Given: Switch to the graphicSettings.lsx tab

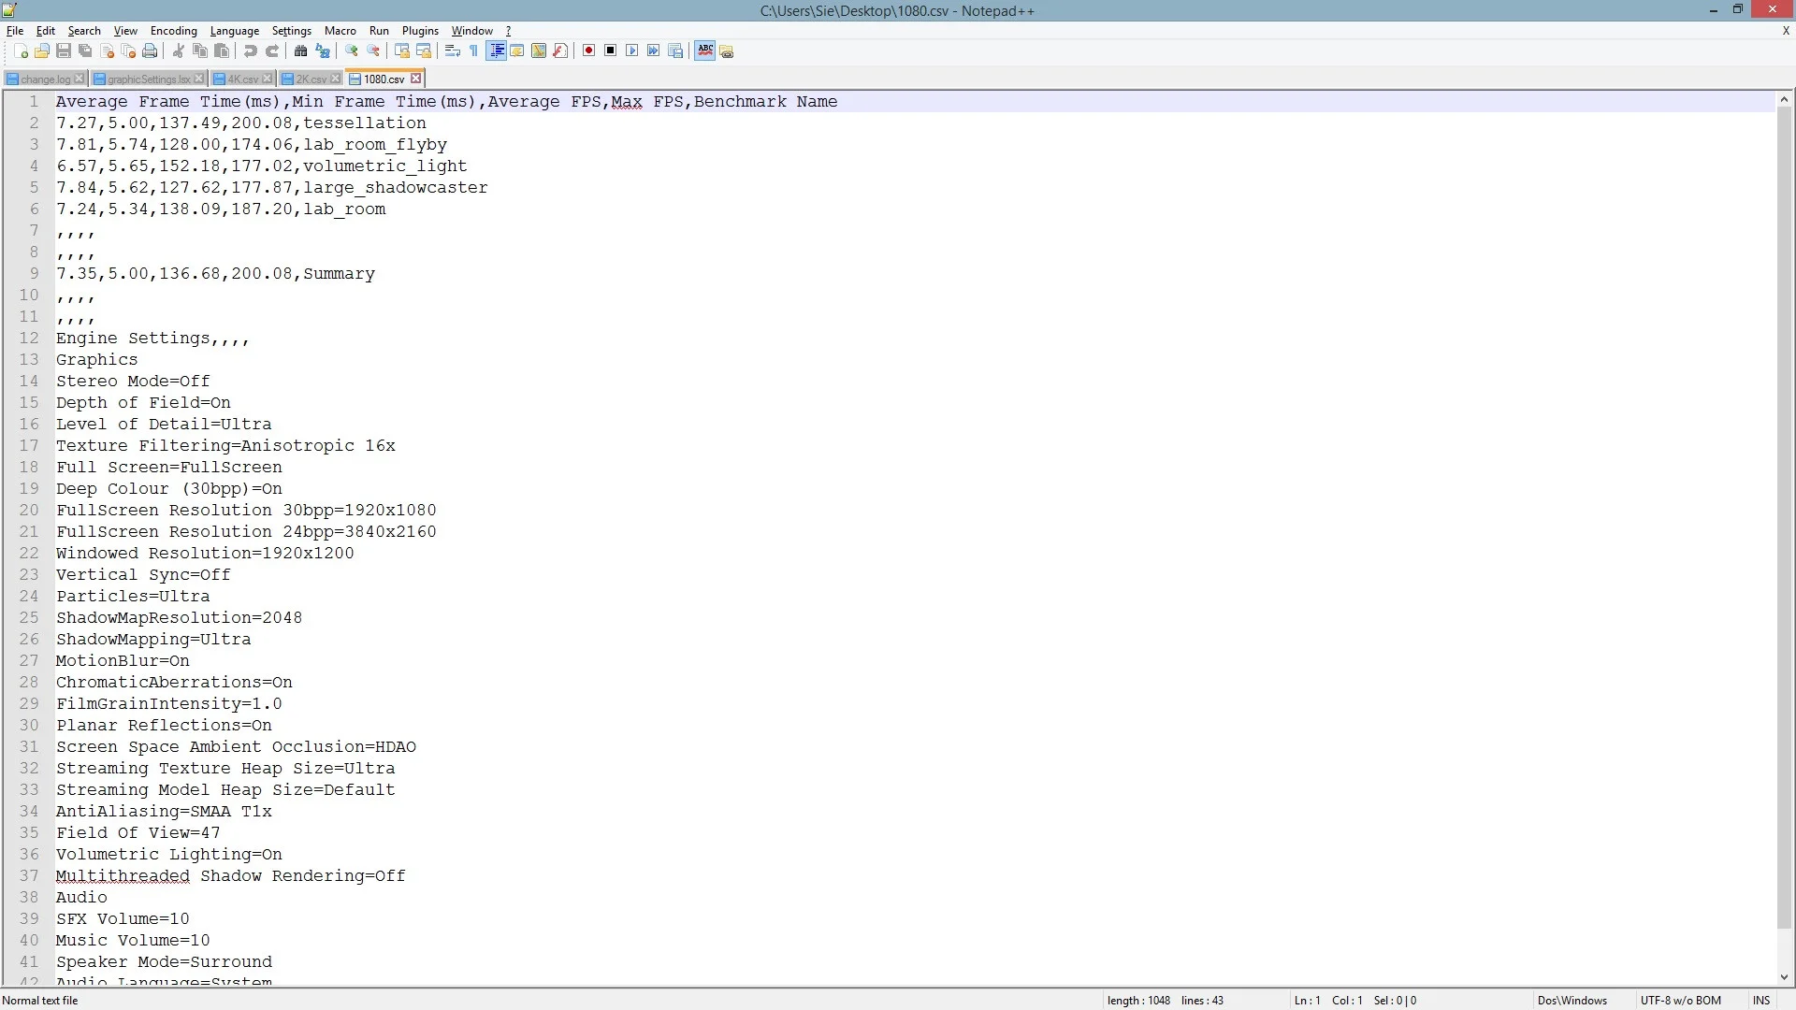Looking at the screenshot, I should coord(149,79).
